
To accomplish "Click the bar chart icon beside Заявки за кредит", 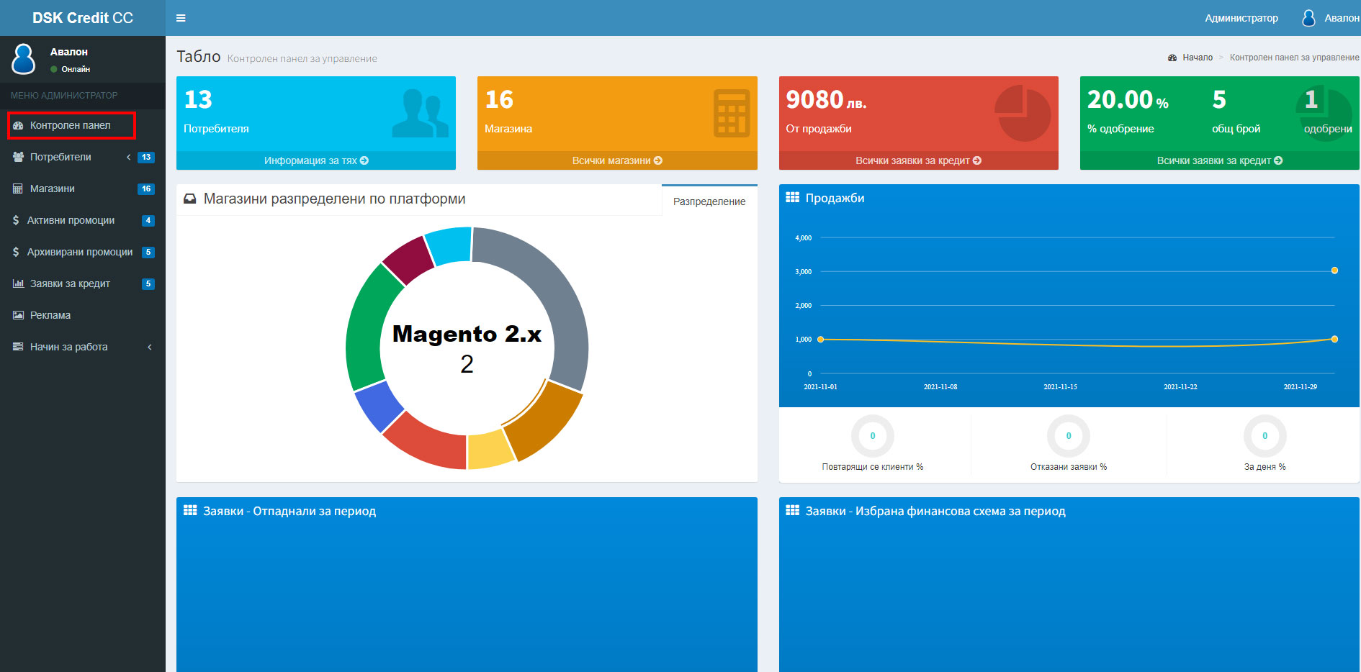I will tap(18, 283).
